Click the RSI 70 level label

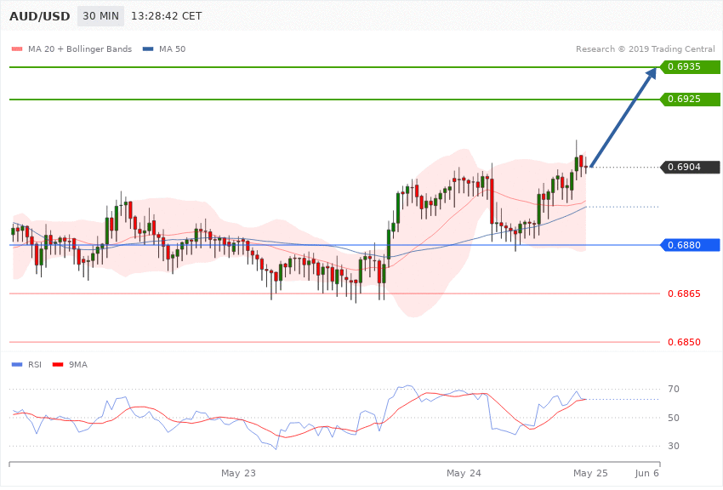pos(673,389)
